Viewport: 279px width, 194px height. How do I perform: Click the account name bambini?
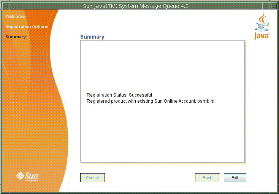click(206, 101)
